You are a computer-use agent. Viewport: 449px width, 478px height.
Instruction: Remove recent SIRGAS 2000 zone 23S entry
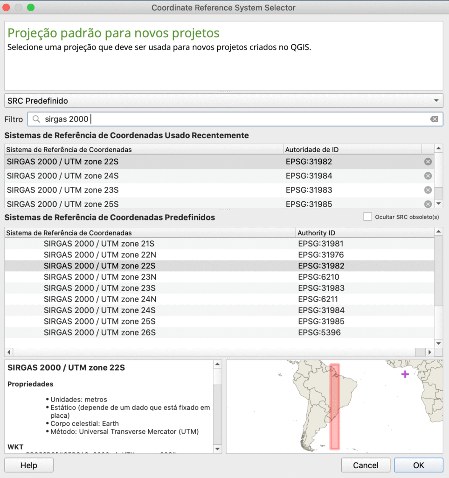pyautogui.click(x=428, y=190)
